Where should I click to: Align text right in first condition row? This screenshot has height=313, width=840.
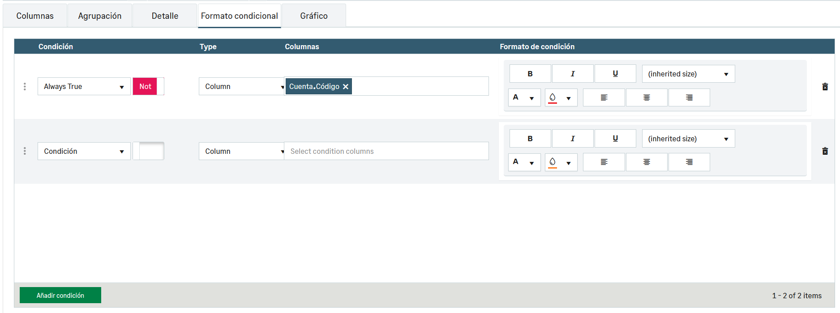tap(689, 97)
